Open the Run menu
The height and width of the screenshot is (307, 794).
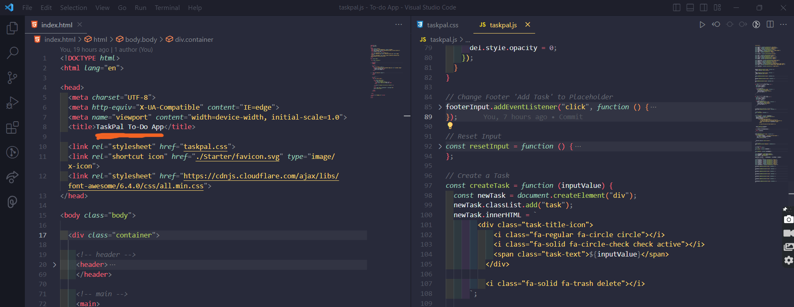[140, 7]
